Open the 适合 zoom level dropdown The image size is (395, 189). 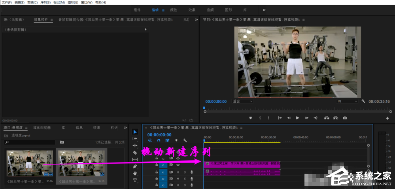242,101
